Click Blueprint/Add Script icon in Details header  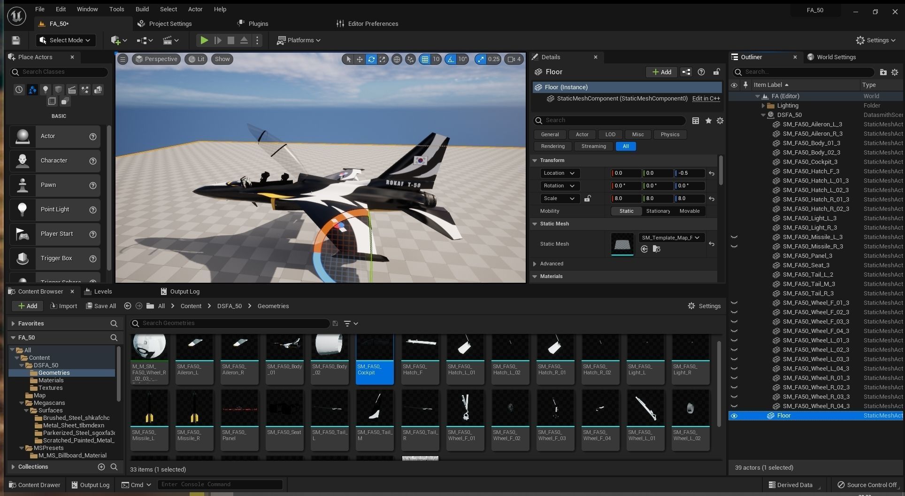tap(686, 72)
